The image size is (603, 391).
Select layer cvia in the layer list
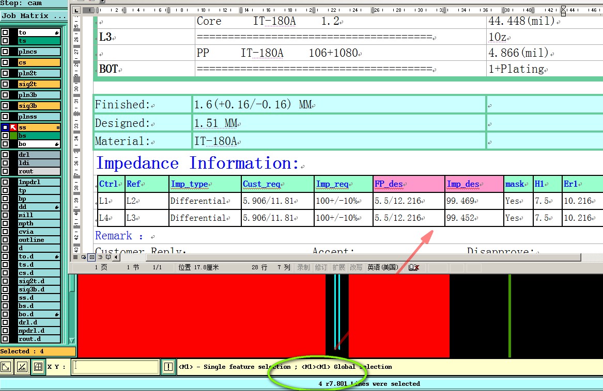(39, 232)
